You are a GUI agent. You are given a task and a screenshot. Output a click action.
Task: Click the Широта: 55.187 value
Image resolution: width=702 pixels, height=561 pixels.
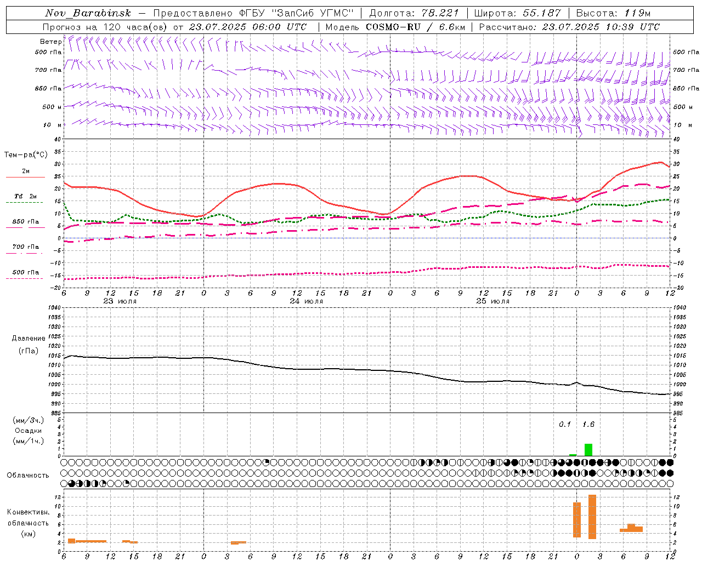tap(517, 13)
